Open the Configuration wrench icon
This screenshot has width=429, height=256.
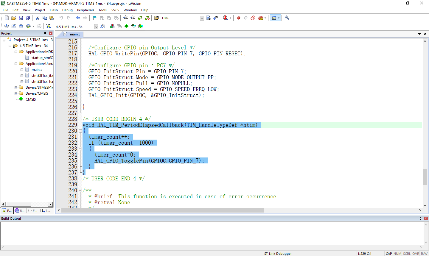pyautogui.click(x=287, y=18)
